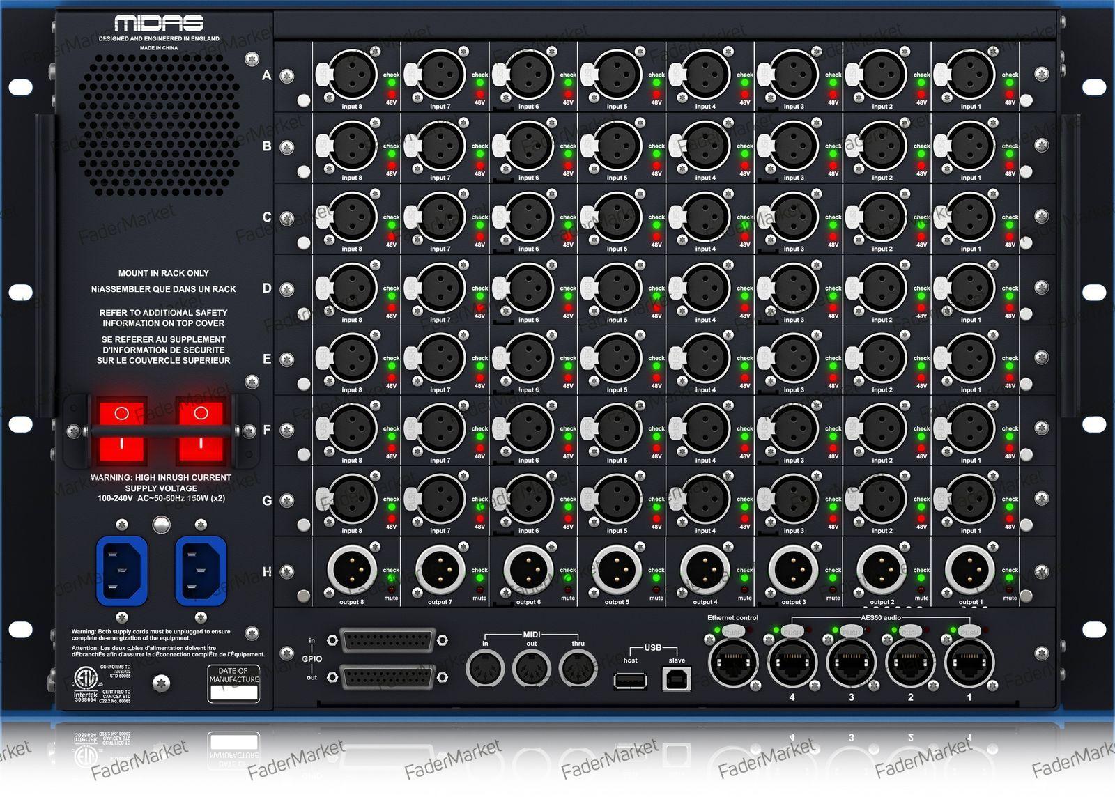Select the GPIO out D-sub connector

point(387,676)
